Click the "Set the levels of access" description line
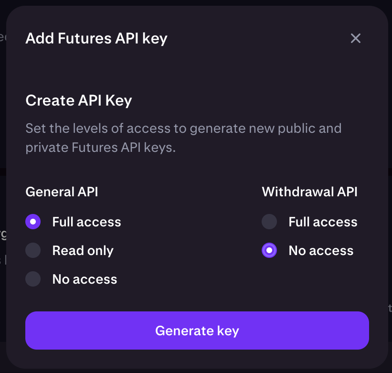The width and height of the screenshot is (392, 373). tap(183, 128)
